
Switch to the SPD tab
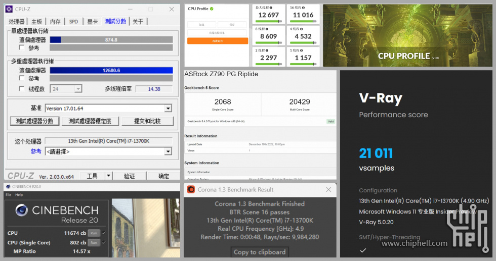coord(74,22)
